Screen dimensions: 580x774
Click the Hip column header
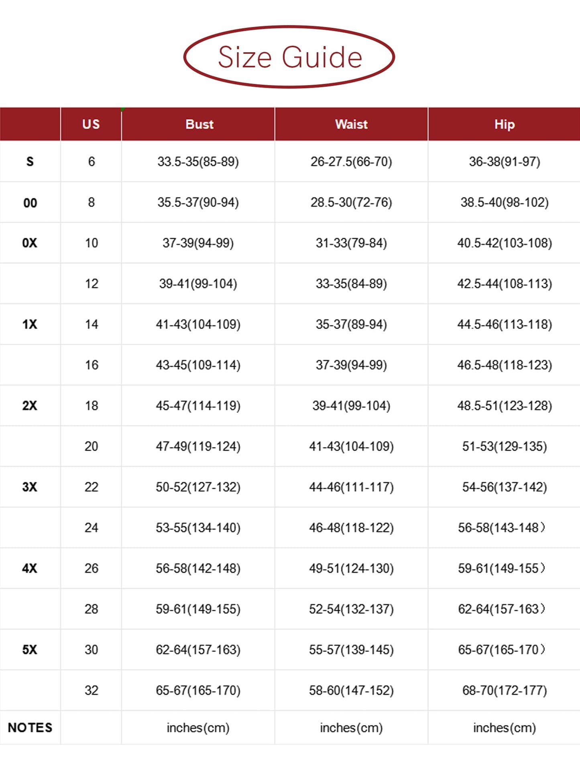point(504,124)
